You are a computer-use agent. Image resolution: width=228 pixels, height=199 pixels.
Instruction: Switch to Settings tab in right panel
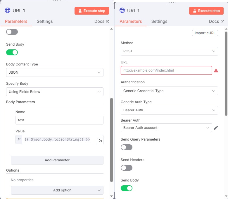[x=159, y=21]
